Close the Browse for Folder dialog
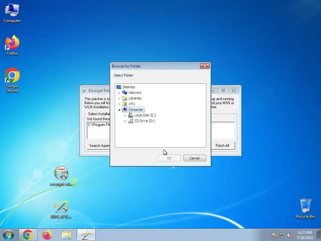321x241 pixels. coord(205,66)
